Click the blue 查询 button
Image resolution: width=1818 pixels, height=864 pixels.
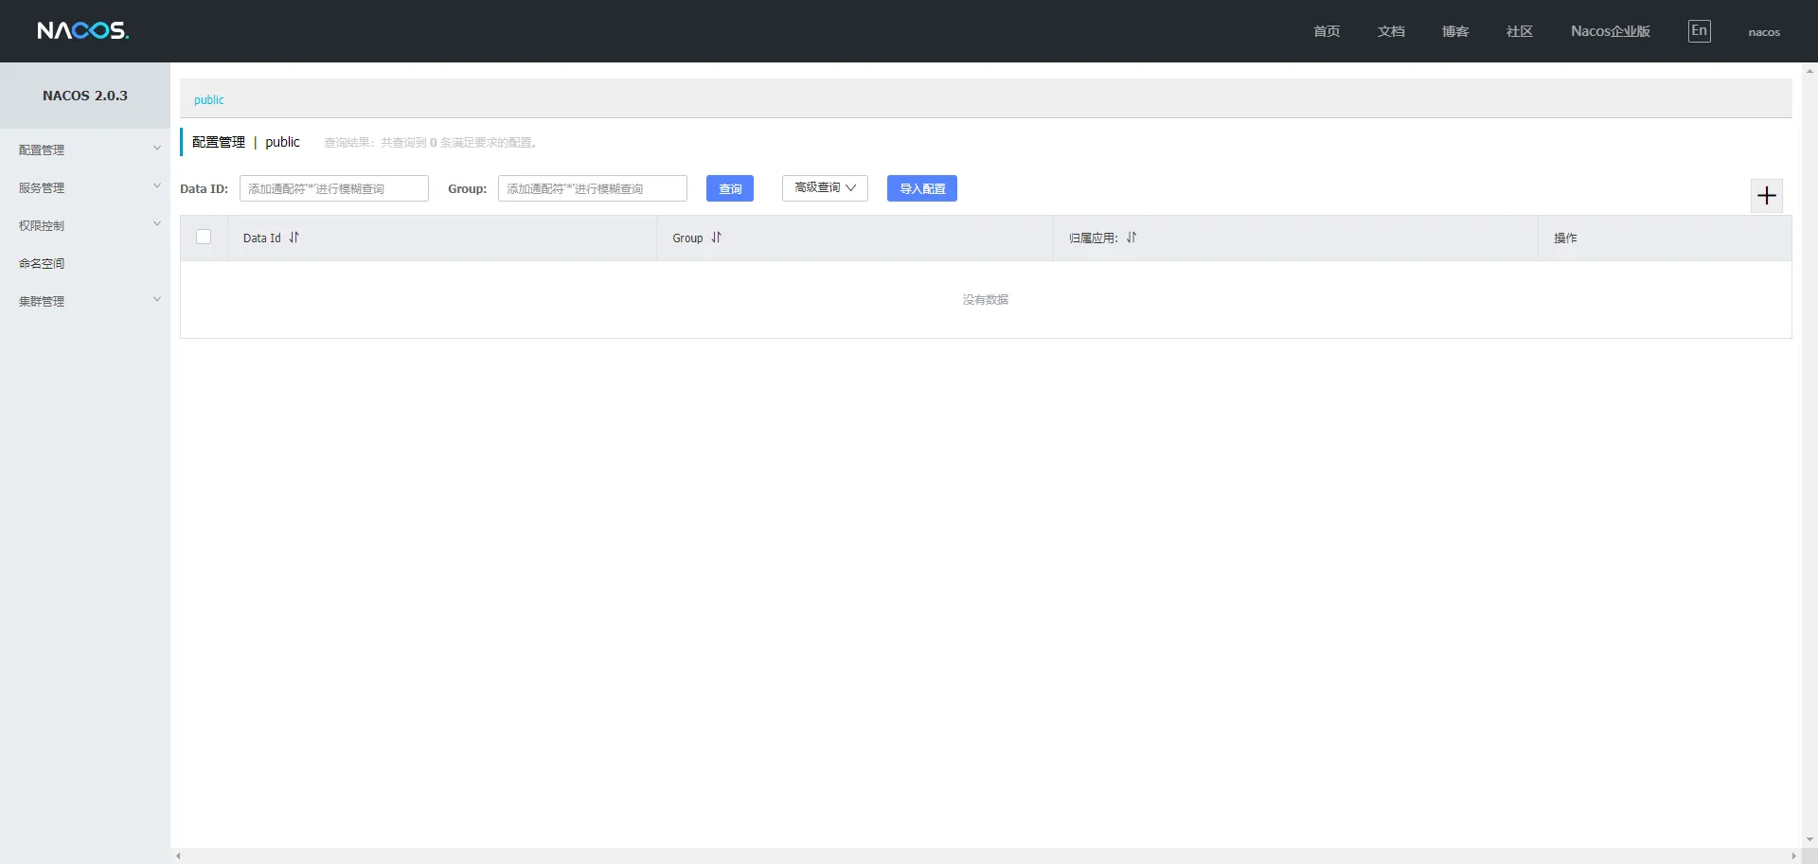729,188
